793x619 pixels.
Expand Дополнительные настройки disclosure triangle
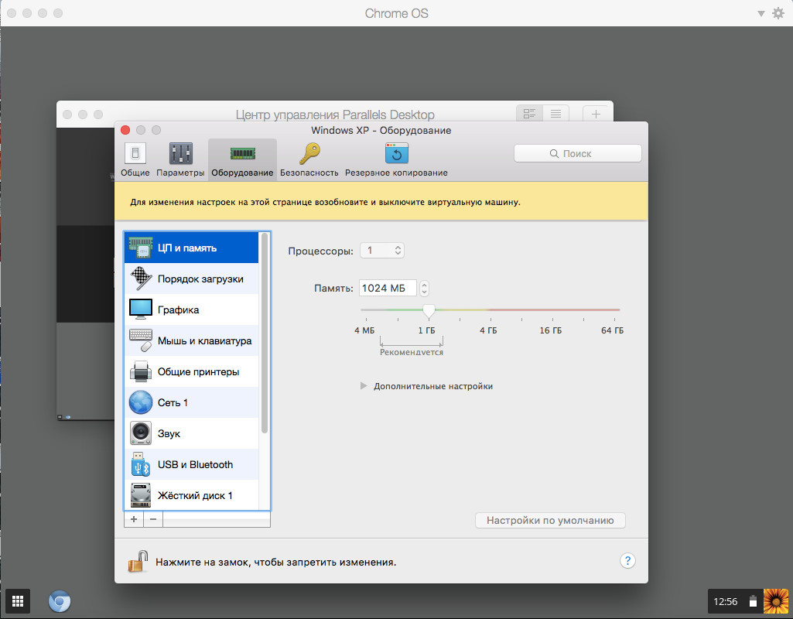[x=364, y=386]
